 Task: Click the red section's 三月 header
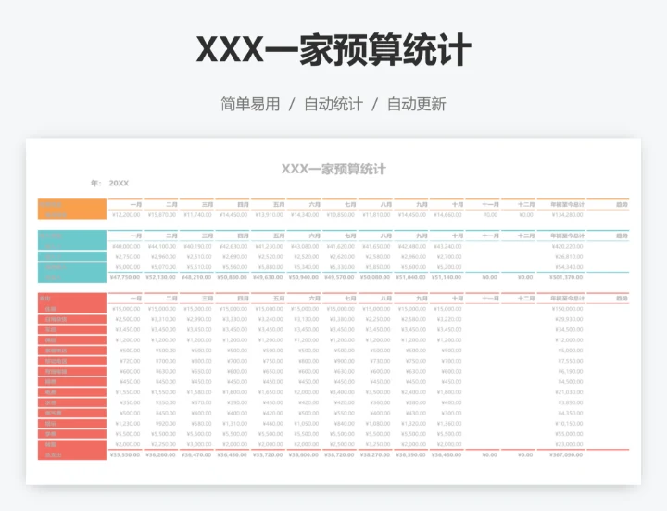(x=208, y=299)
